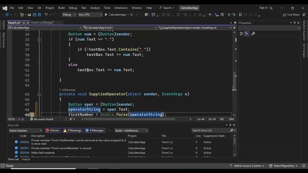Click the Visual Studio logo icon
This screenshot has height=173, width=308.
pos(5,8)
